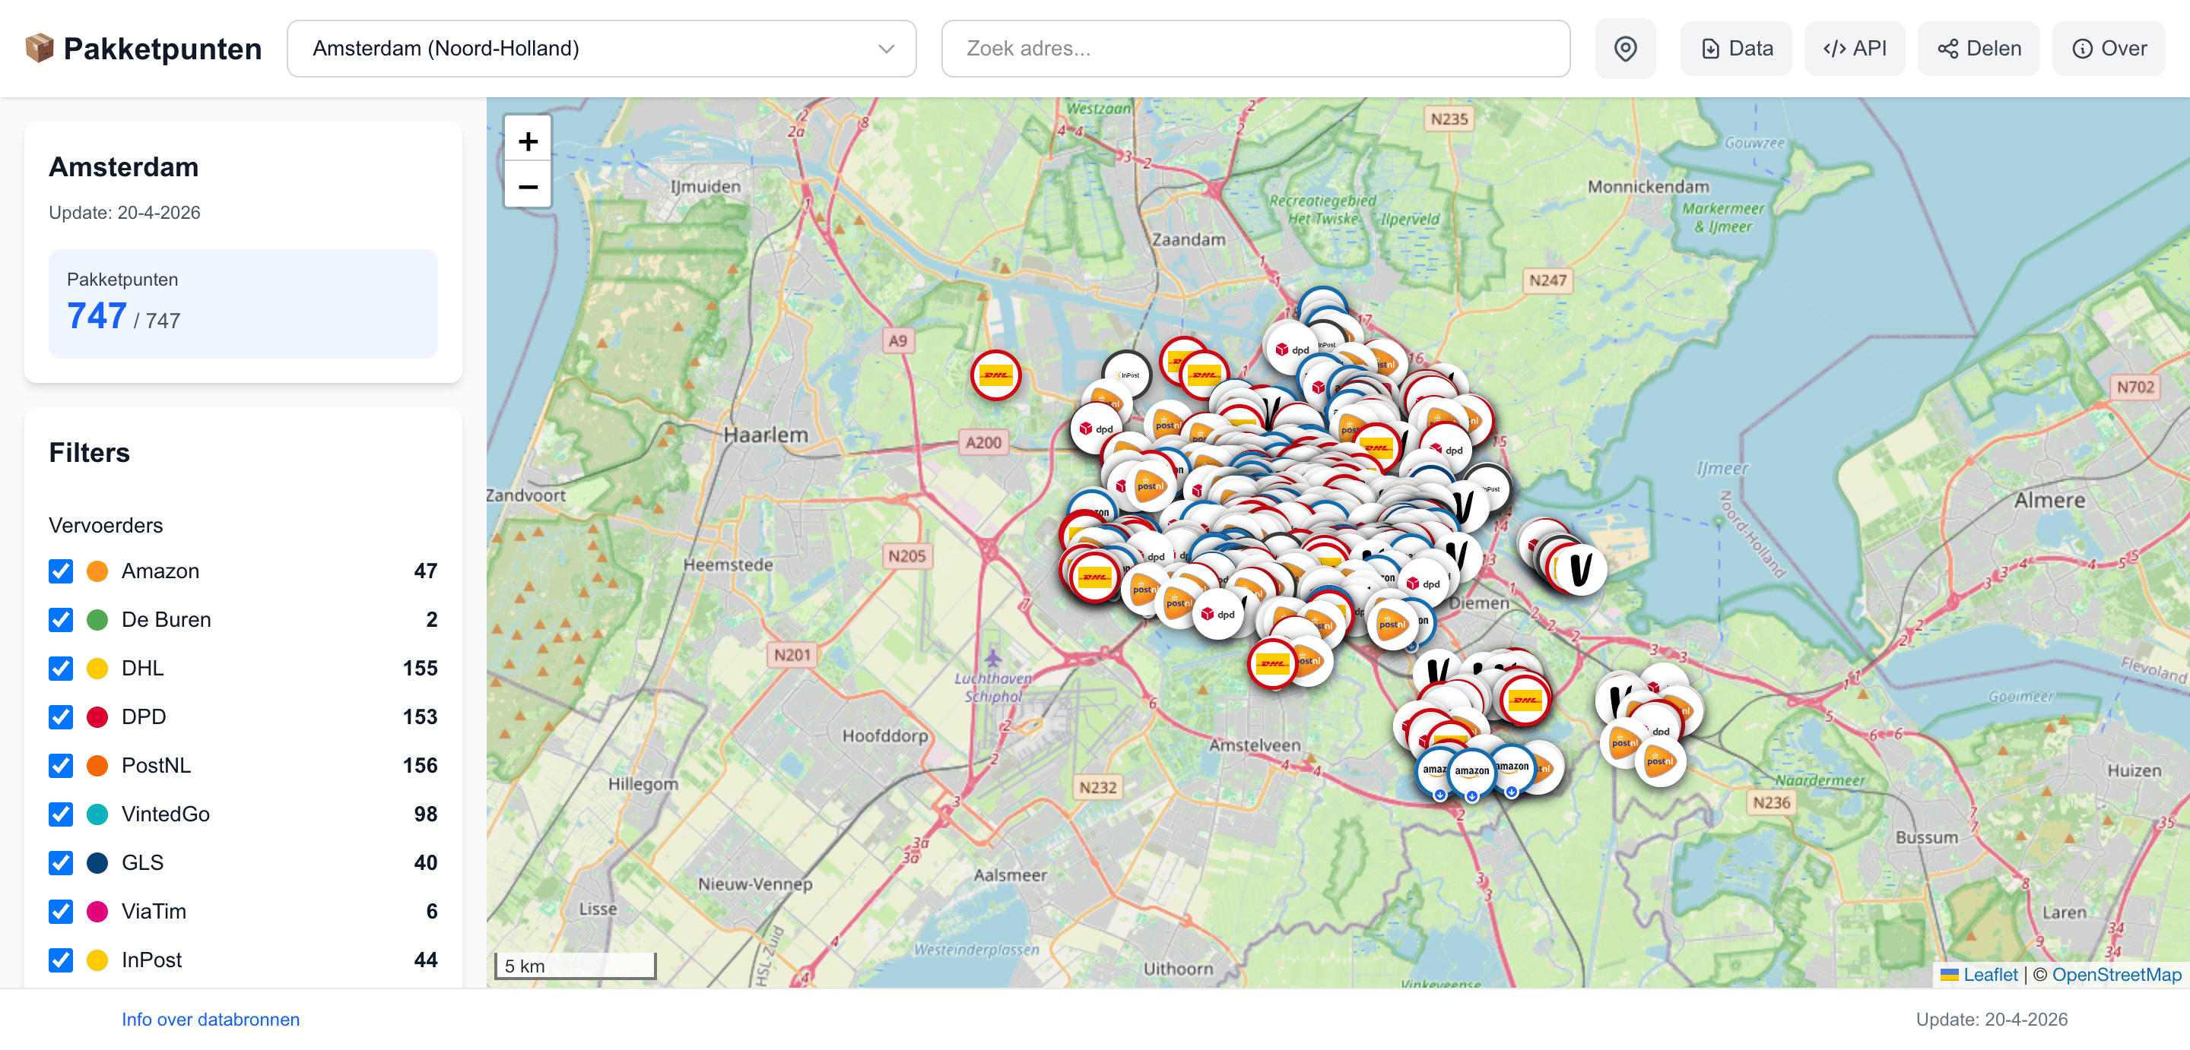Toggle the De Buren carrier checkbox
The width and height of the screenshot is (2190, 1050).
[60, 619]
